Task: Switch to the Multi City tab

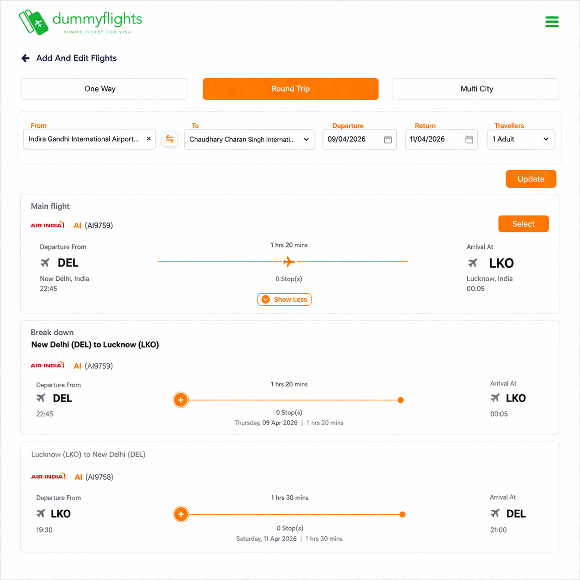Action: (475, 89)
